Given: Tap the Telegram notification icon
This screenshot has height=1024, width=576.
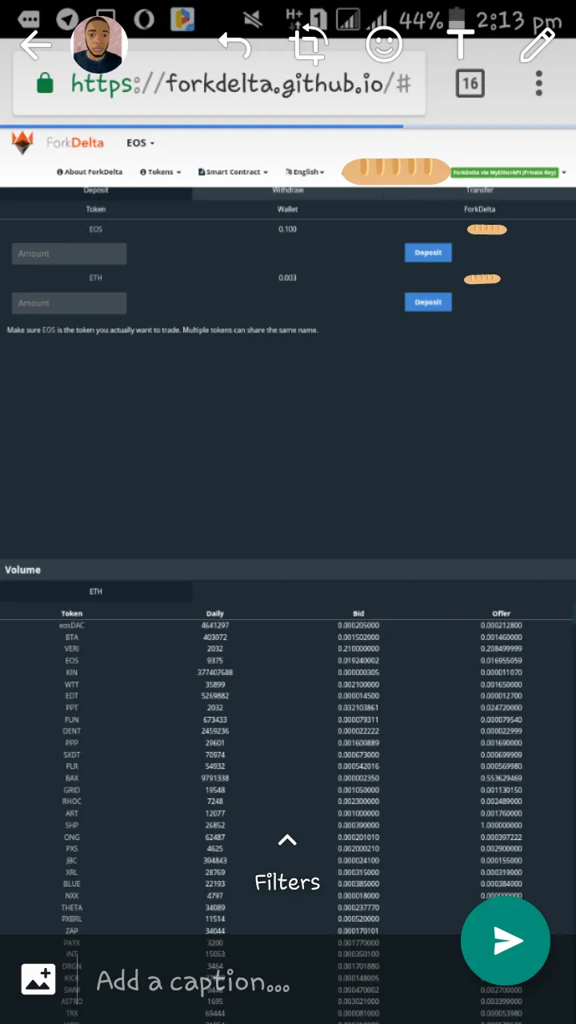Looking at the screenshot, I should coord(69,19).
